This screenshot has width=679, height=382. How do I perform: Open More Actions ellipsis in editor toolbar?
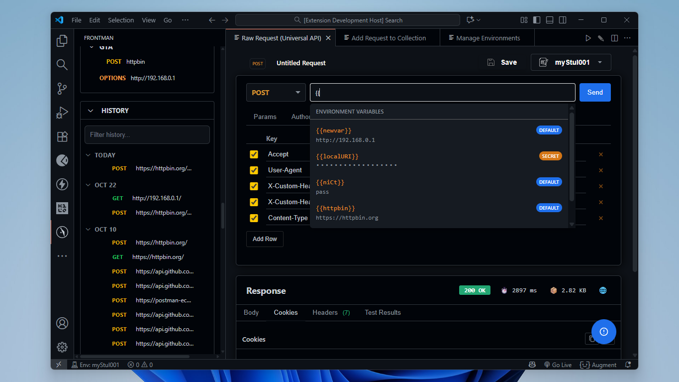click(x=627, y=38)
